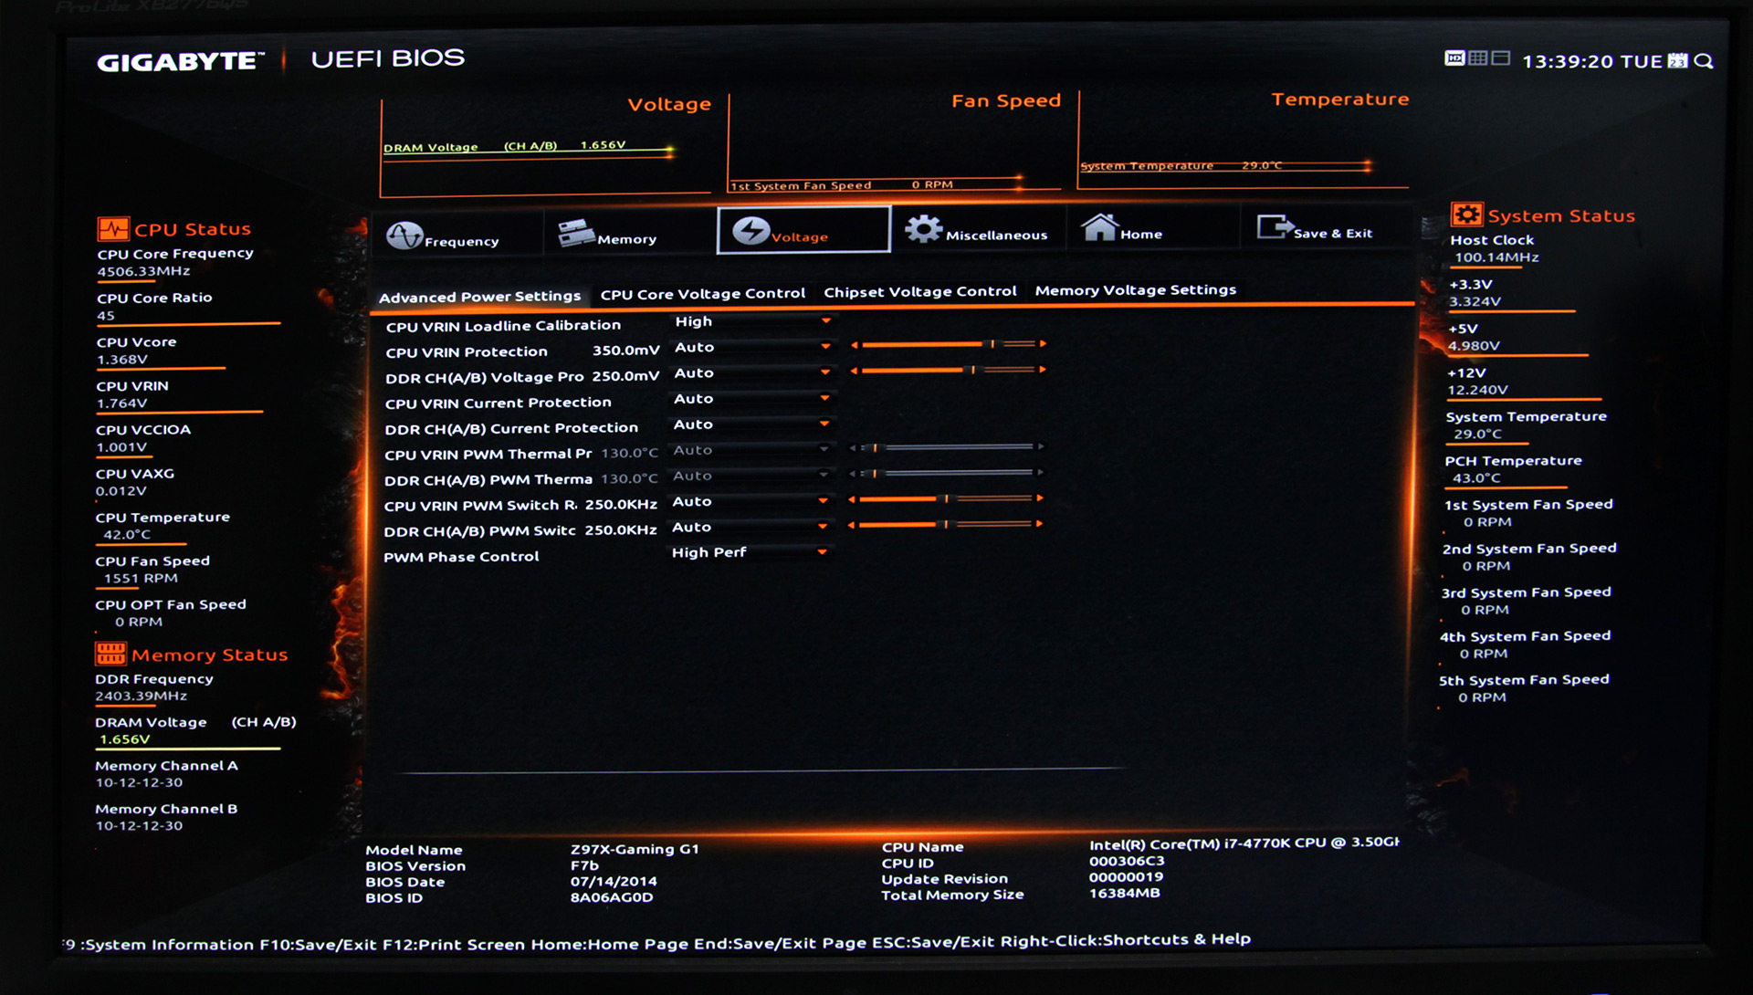Click left arrow of DDR CH(A/B) PWM Thermal slider

tap(853, 474)
